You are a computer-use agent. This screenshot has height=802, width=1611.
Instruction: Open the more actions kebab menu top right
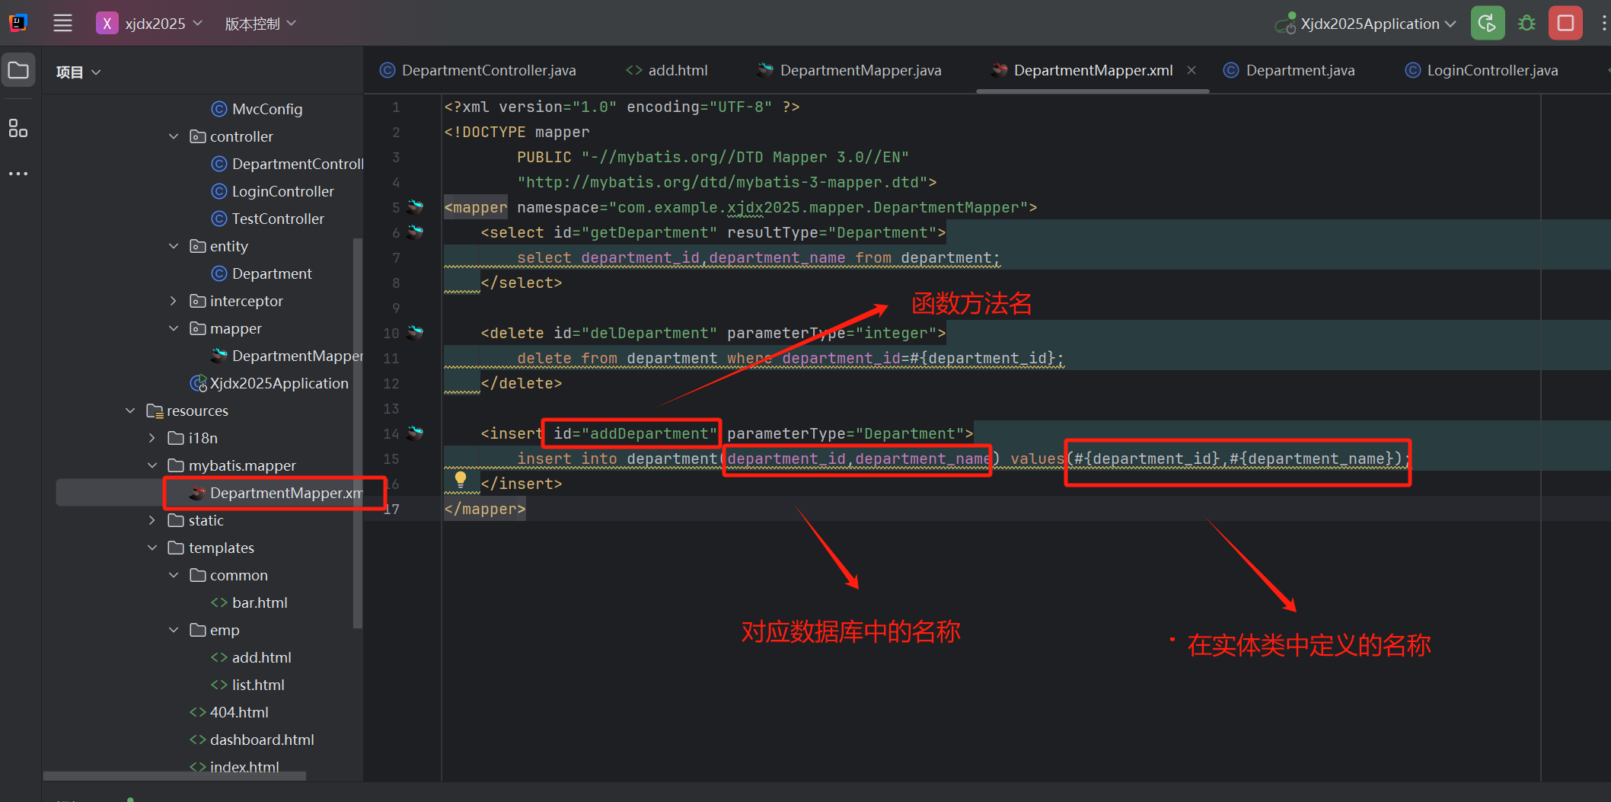click(1603, 24)
